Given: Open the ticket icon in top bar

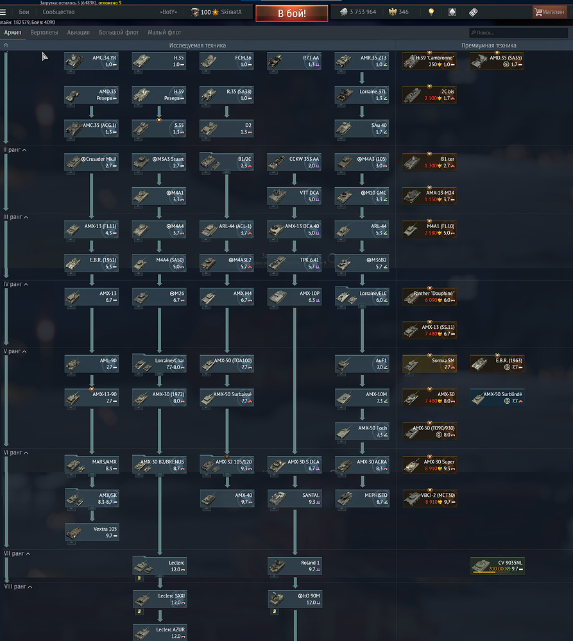Looking at the screenshot, I should tap(473, 12).
